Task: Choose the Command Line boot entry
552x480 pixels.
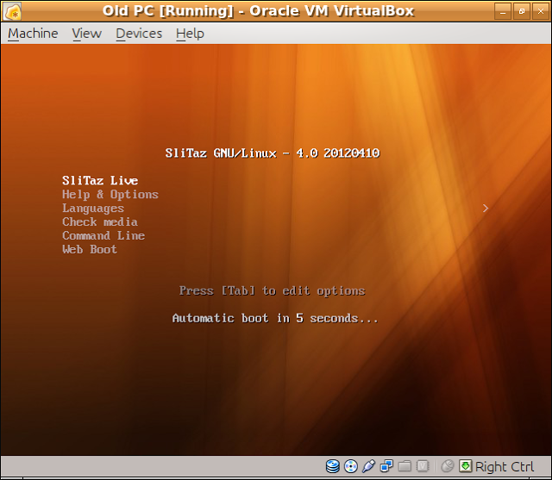Action: [x=103, y=235]
